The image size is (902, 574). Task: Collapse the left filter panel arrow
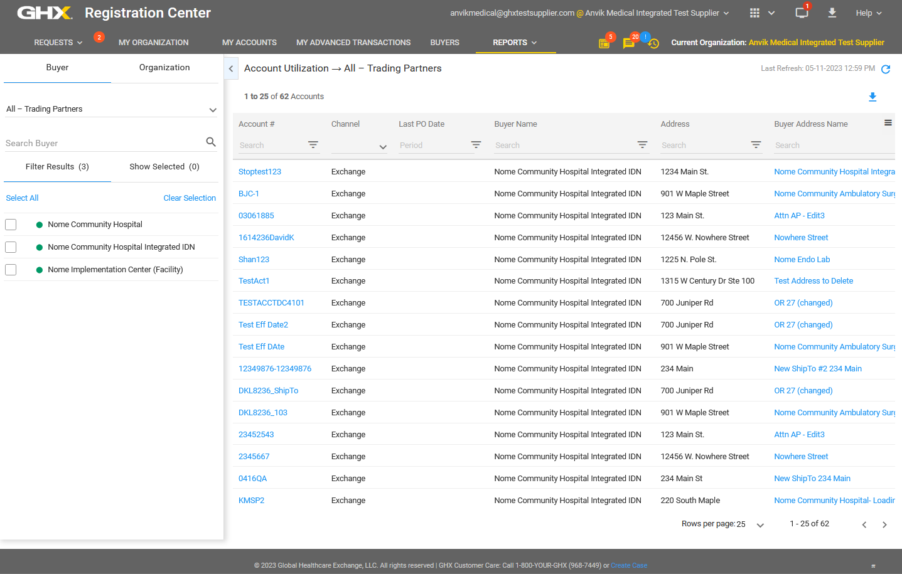[x=231, y=68]
